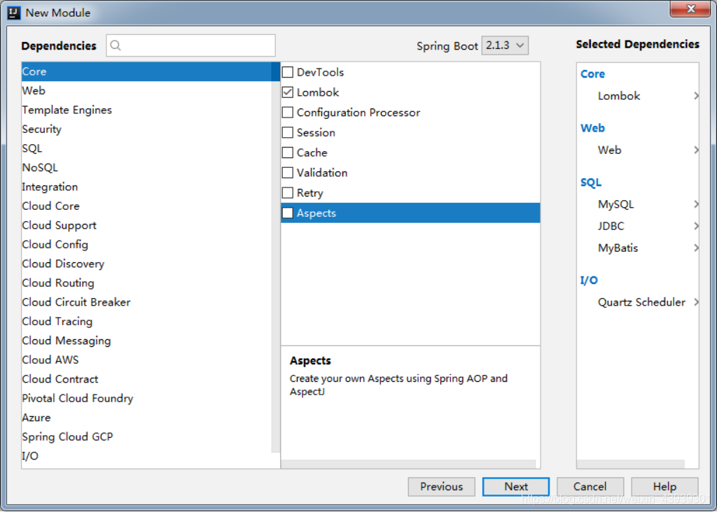Cancel the New Module dialog
The image size is (717, 512).
590,486
